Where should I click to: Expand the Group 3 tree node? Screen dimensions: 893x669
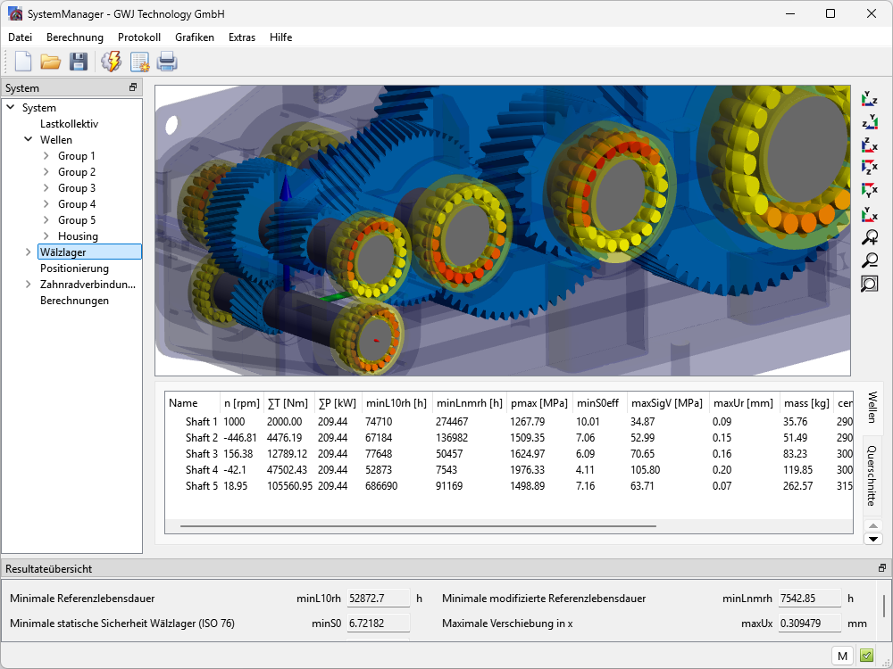click(46, 188)
